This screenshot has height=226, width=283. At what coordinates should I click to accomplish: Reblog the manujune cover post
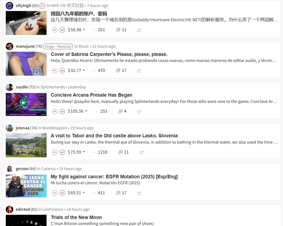(139, 71)
